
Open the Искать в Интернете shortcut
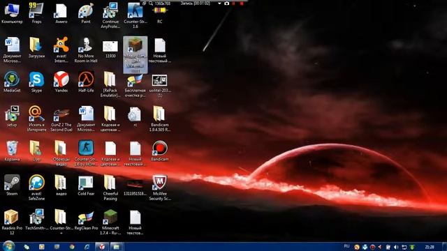coord(36,119)
